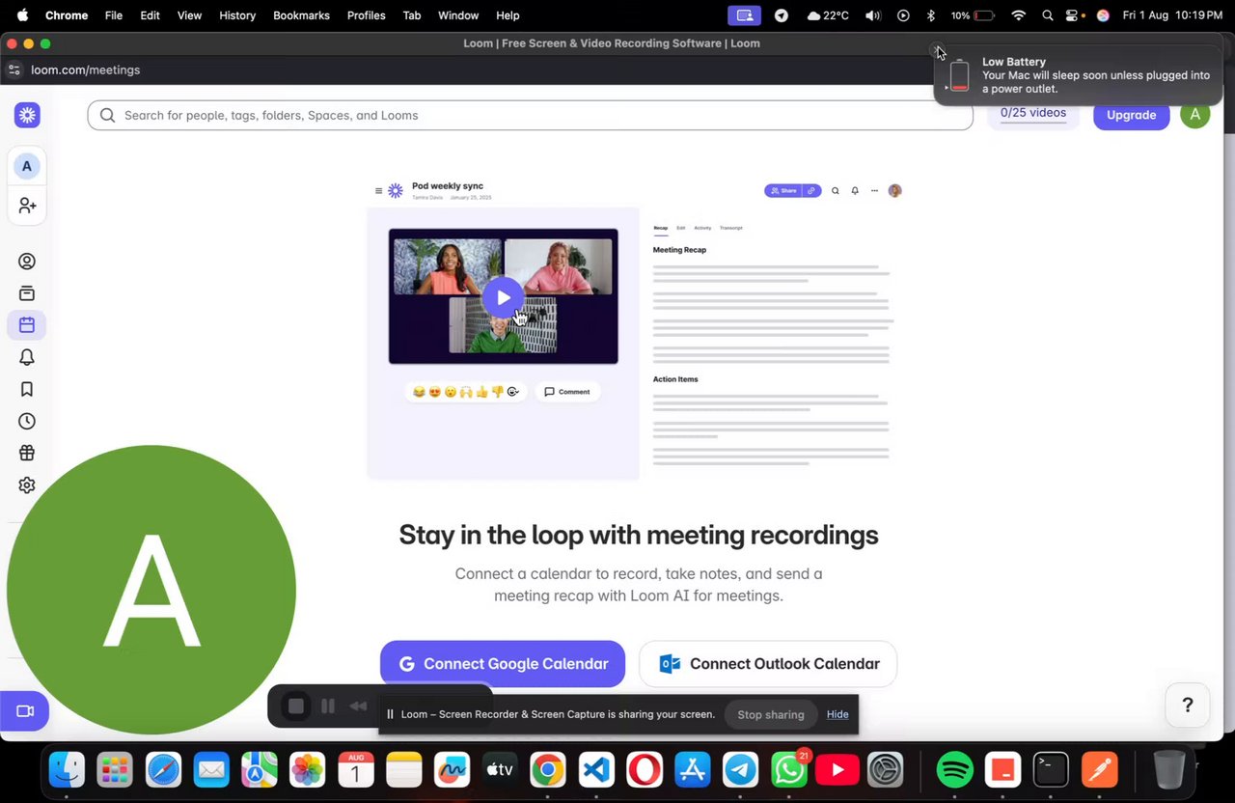Click Connect Outlook Calendar button

[768, 664]
